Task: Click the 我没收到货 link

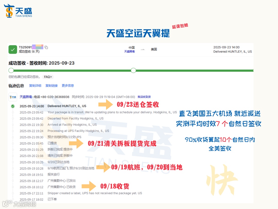Action: point(144,97)
